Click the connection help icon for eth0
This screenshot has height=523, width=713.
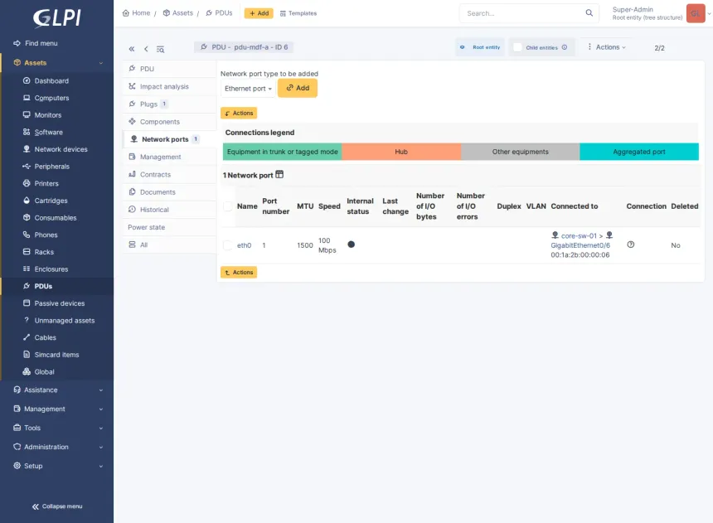pos(631,245)
